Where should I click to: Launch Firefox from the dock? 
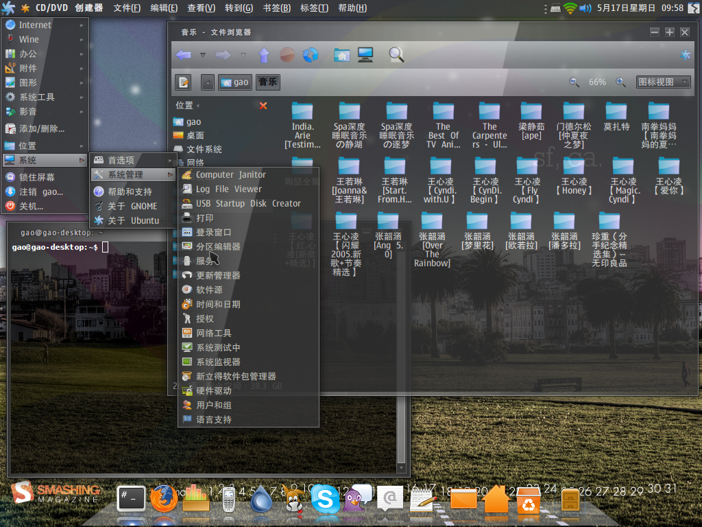[163, 498]
